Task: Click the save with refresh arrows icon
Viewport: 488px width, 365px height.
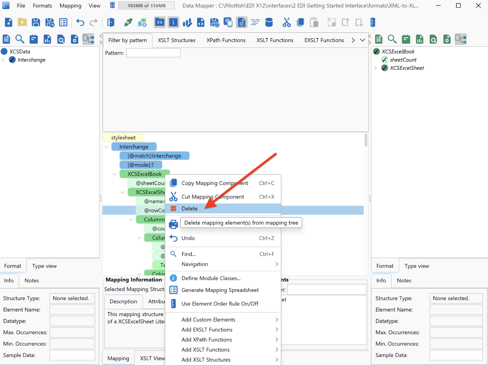Action: tap(214, 22)
